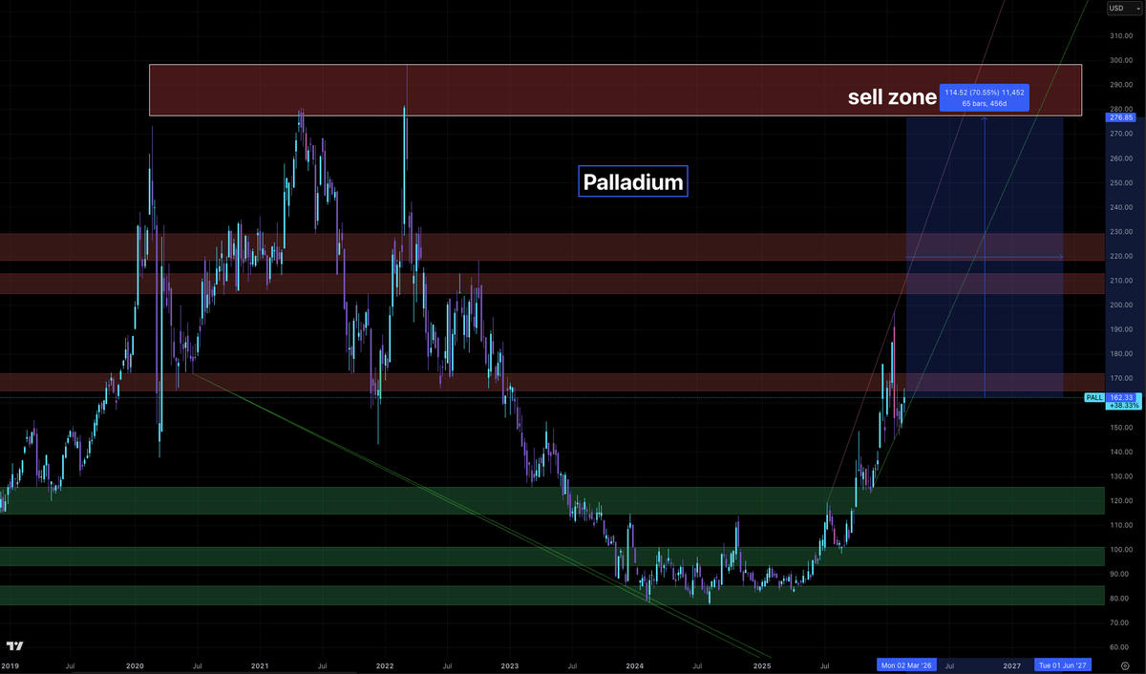Click 2020 on the time axis
Image resolution: width=1146 pixels, height=674 pixels.
pos(135,664)
